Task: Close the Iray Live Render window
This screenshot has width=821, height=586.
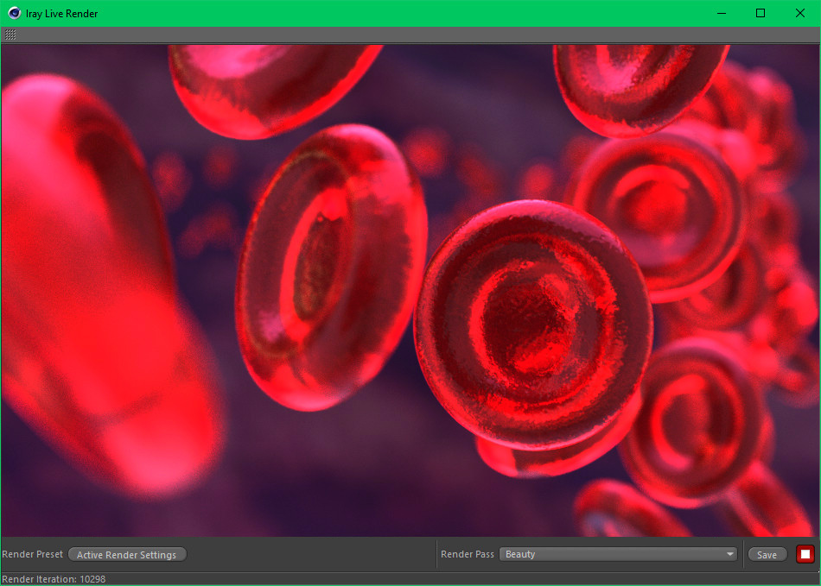Action: (x=800, y=13)
